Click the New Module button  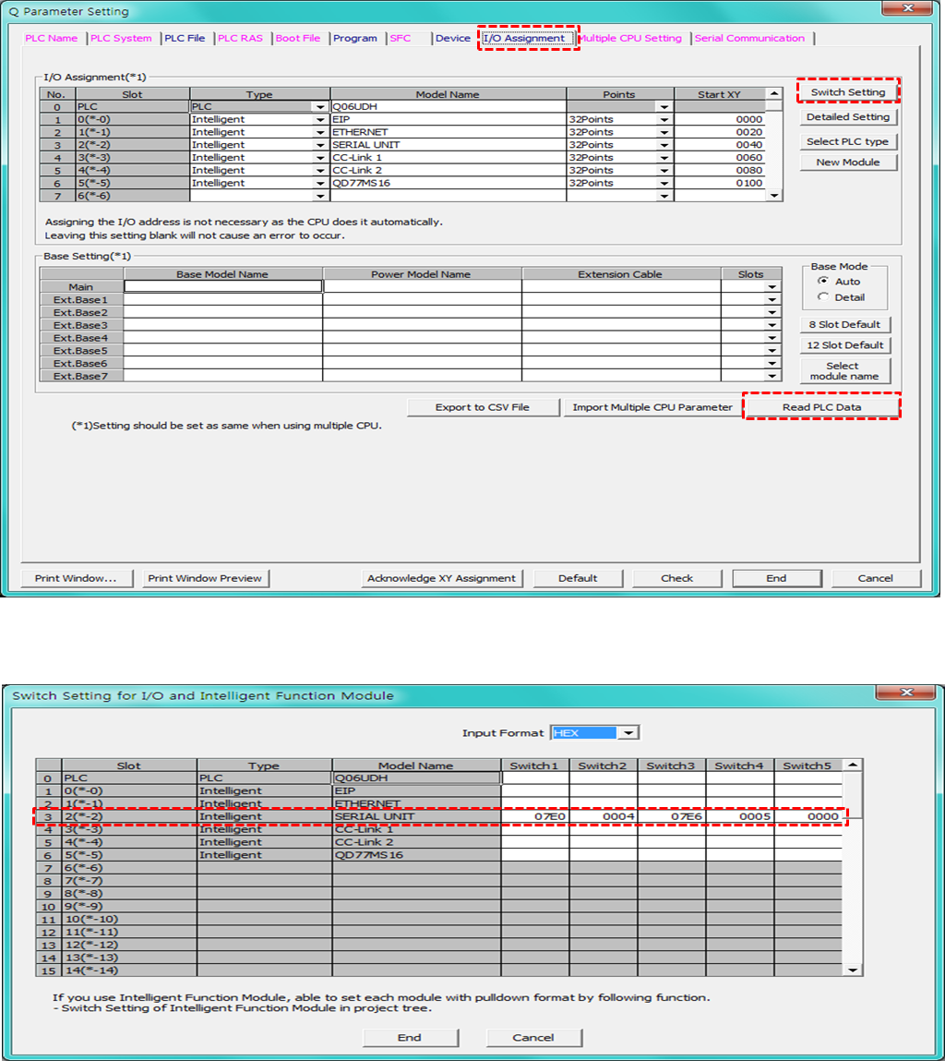click(x=847, y=163)
